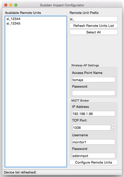Focus the Access Point Name field

(x=94, y=80)
